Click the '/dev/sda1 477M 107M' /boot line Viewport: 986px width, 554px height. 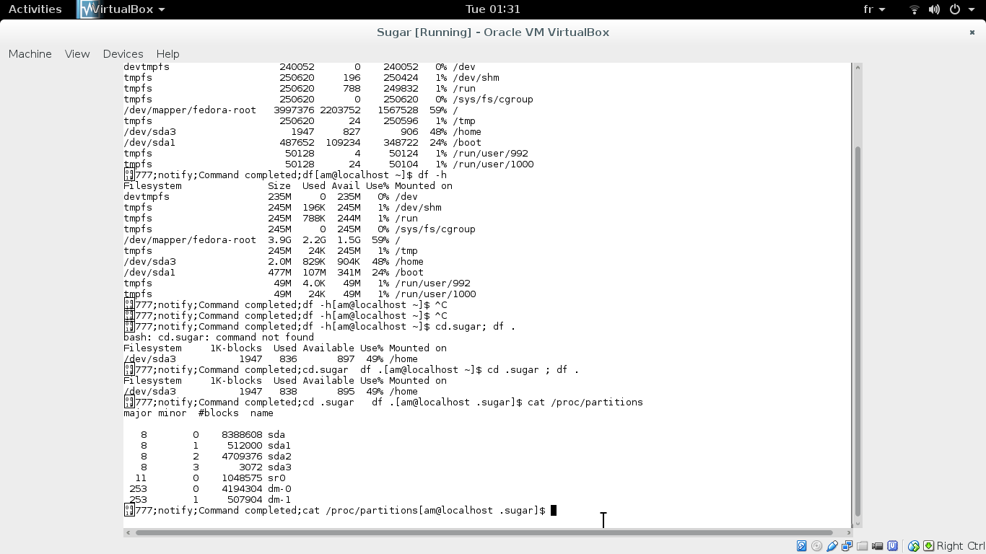[274, 272]
